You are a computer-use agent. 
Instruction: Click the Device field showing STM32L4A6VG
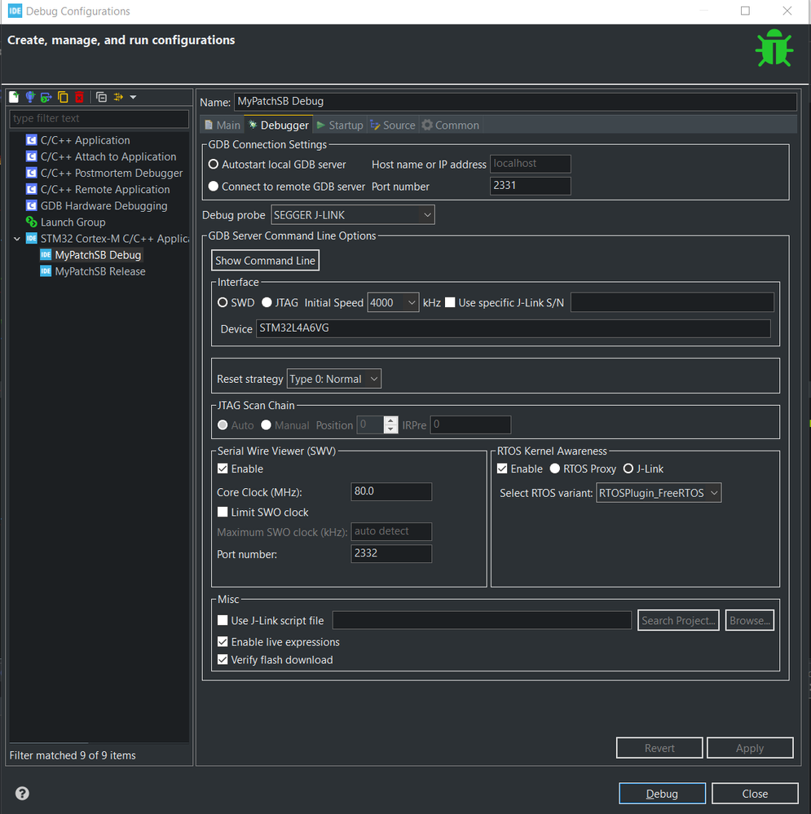513,328
